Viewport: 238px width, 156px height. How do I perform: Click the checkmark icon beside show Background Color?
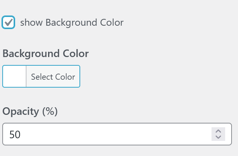[x=8, y=23]
